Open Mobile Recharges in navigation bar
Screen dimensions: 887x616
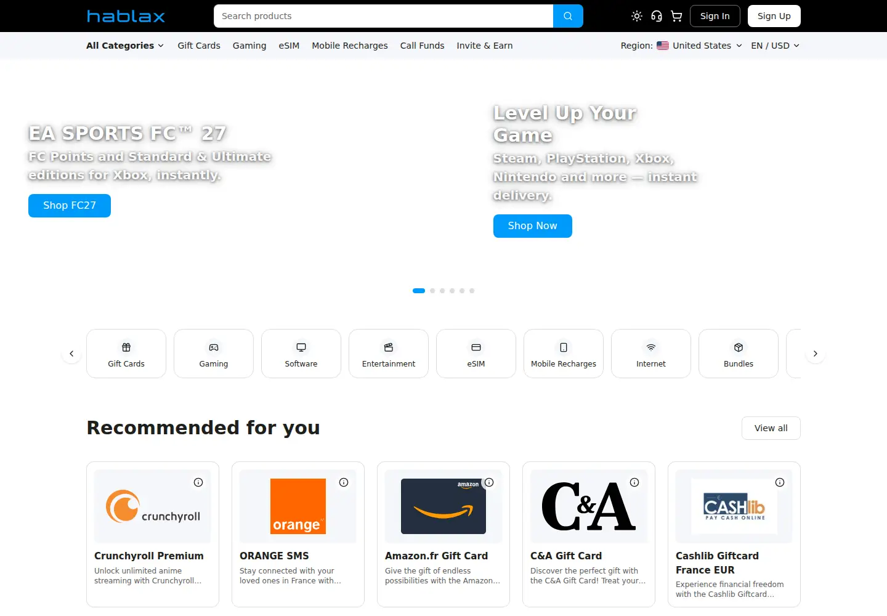point(350,46)
